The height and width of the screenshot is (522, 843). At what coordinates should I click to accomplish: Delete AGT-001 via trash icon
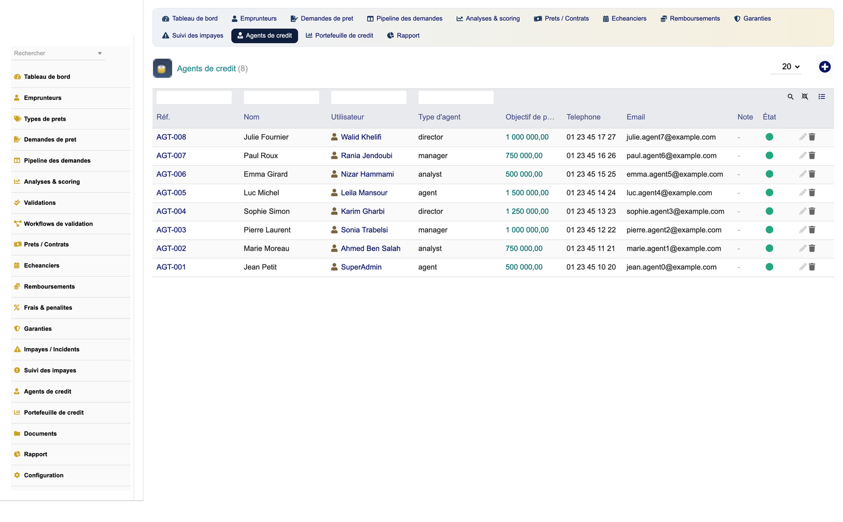[812, 267]
